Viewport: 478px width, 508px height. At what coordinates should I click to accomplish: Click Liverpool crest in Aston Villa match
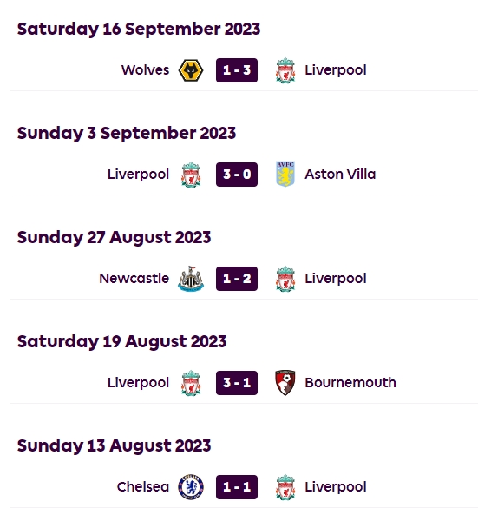coord(191,175)
